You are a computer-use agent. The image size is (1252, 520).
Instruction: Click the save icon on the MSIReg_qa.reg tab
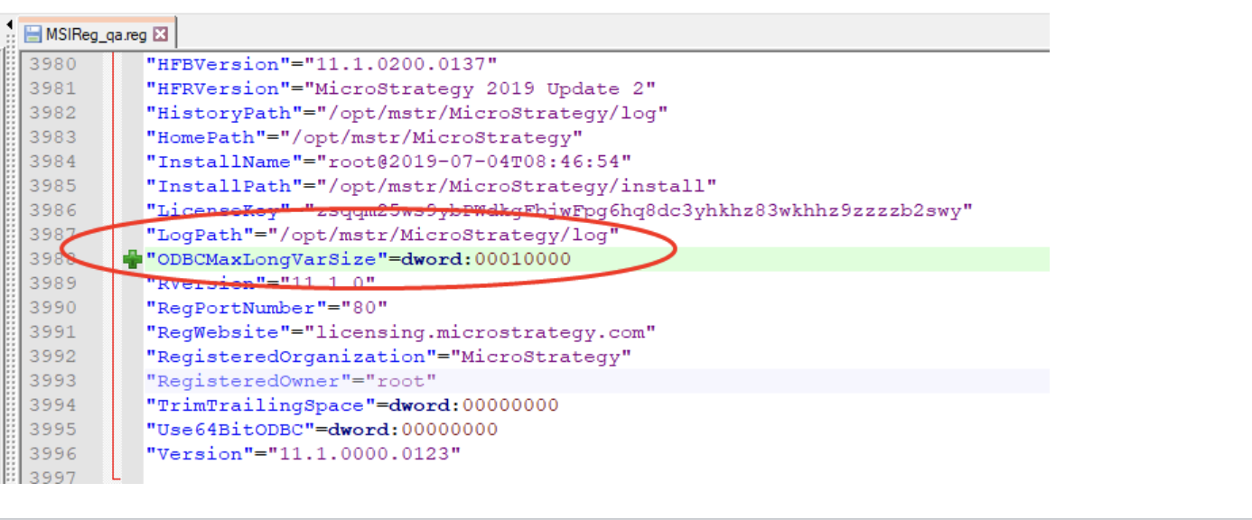coord(33,32)
